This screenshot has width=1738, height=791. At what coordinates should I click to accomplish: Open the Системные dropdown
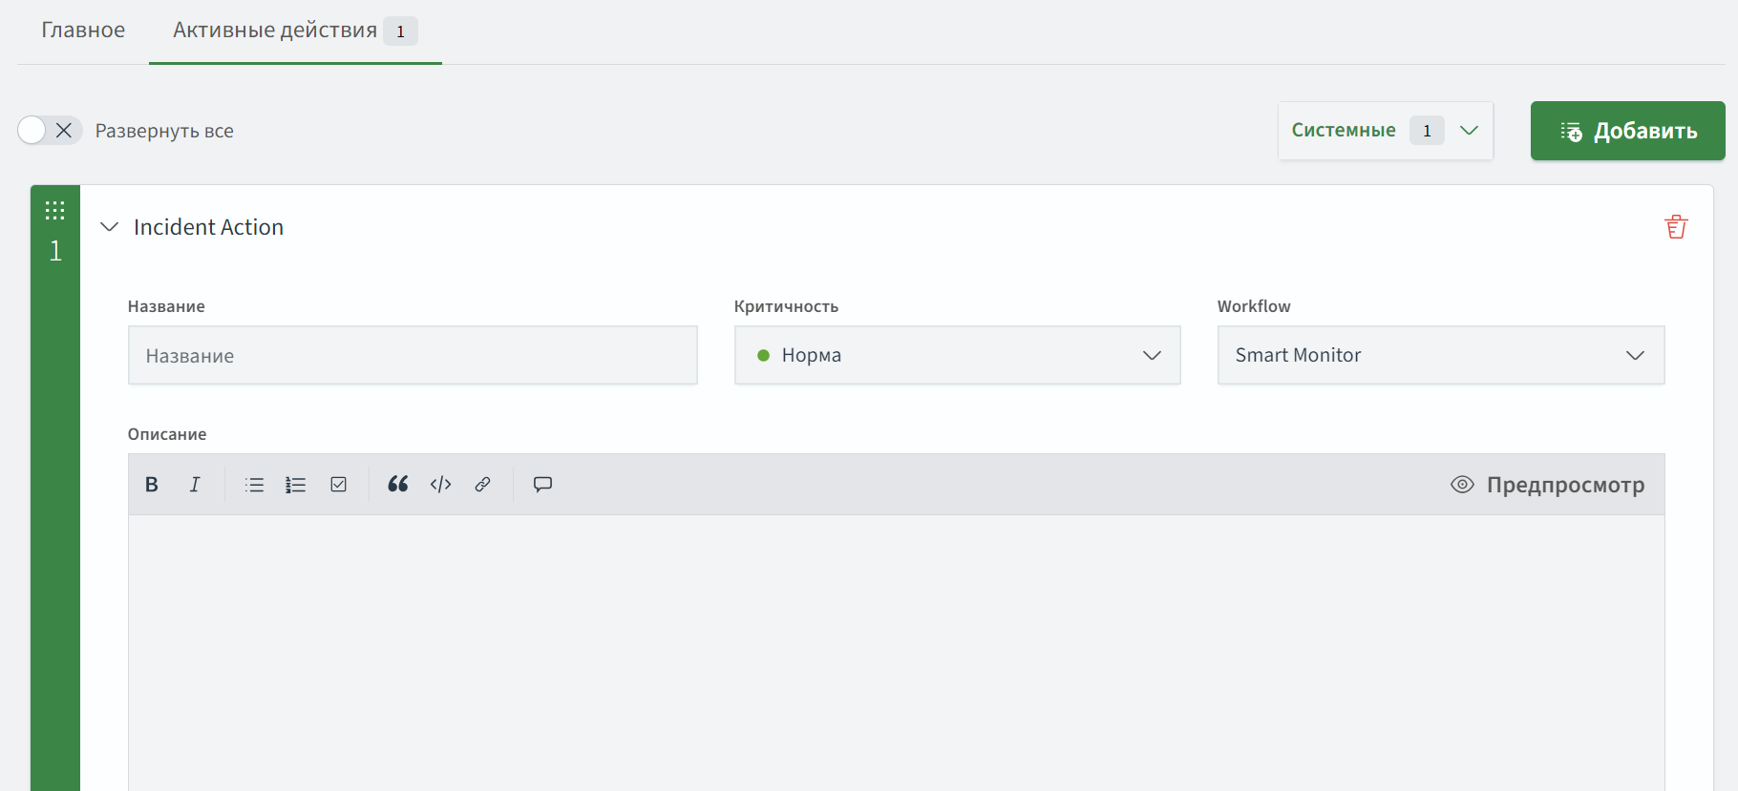[1386, 131]
